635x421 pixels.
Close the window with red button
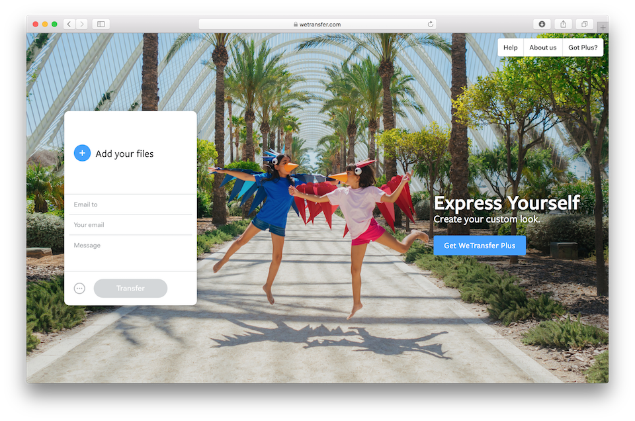pyautogui.click(x=36, y=24)
